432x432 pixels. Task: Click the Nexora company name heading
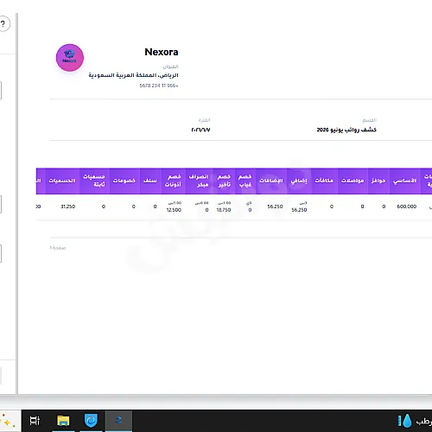coord(162,52)
